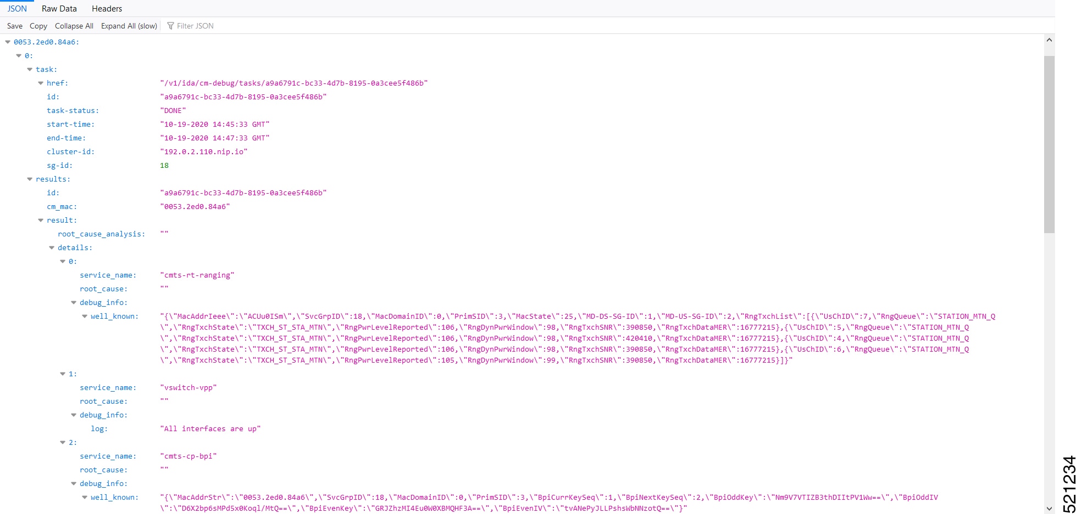Image resolution: width=1076 pixels, height=514 pixels.
Task: Collapse details item 1 node
Action: coord(63,374)
